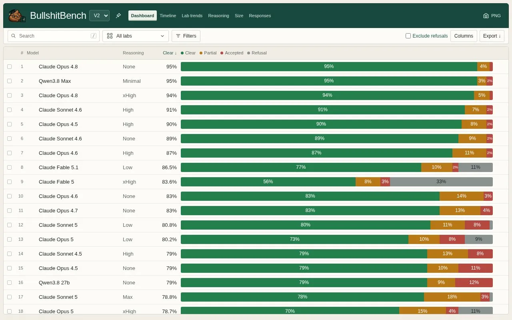The width and height of the screenshot is (512, 320).
Task: Sort by the Clear column header
Action: click(x=170, y=53)
